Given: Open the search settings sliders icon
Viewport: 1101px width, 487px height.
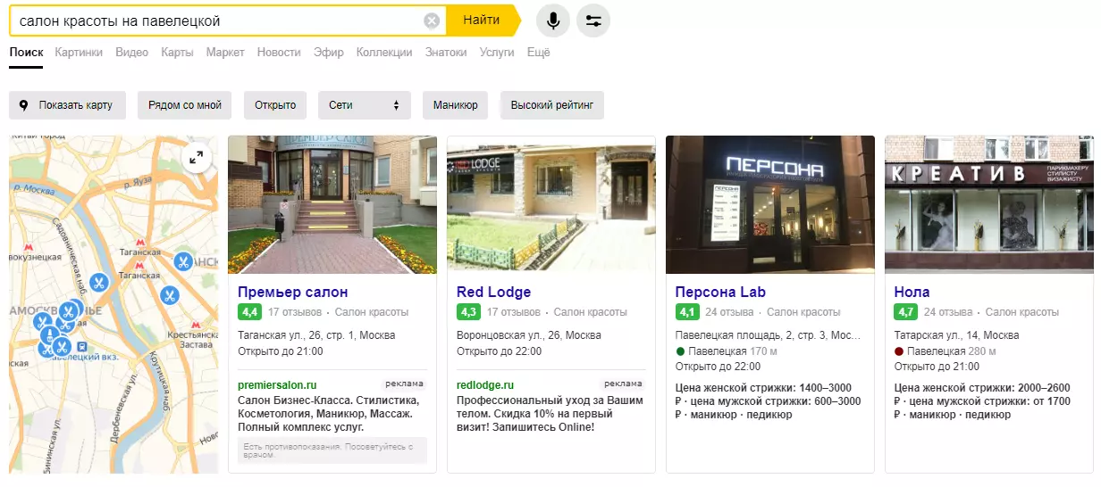Looking at the screenshot, I should coord(593,21).
